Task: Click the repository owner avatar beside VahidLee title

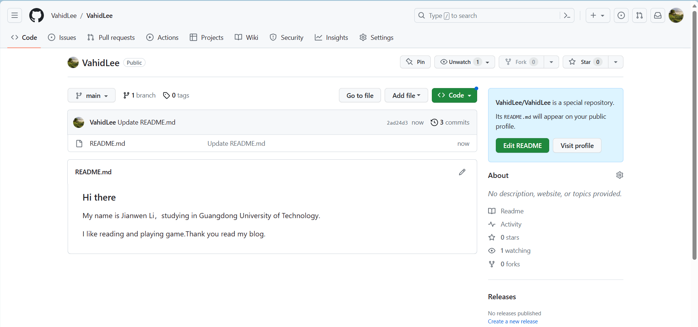Action: click(x=73, y=62)
